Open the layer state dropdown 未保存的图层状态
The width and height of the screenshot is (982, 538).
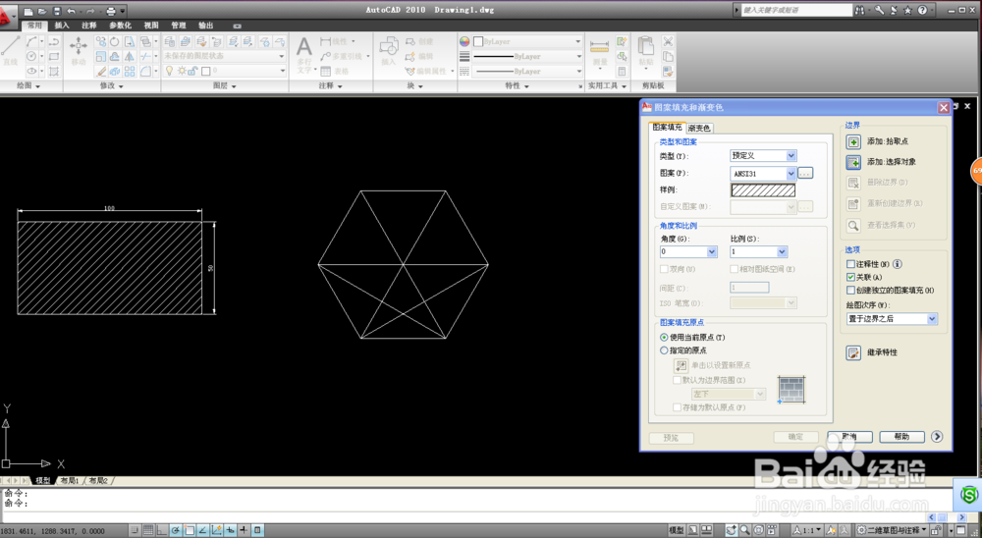224,56
